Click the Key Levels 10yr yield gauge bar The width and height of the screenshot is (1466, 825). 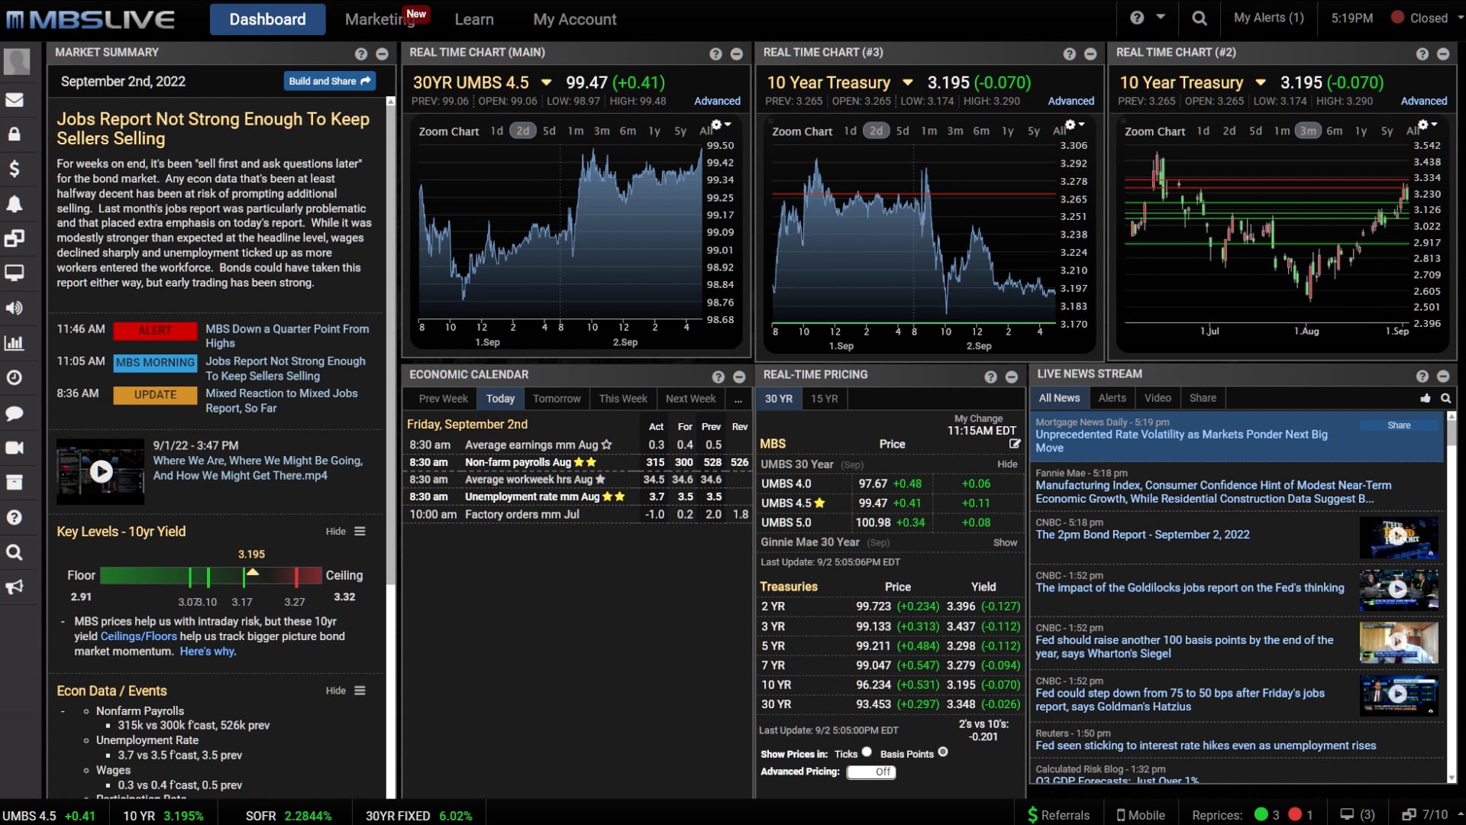211,576
